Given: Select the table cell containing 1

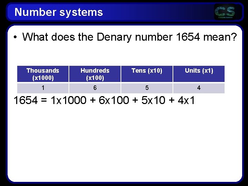Looking at the screenshot, I should 43,88.
